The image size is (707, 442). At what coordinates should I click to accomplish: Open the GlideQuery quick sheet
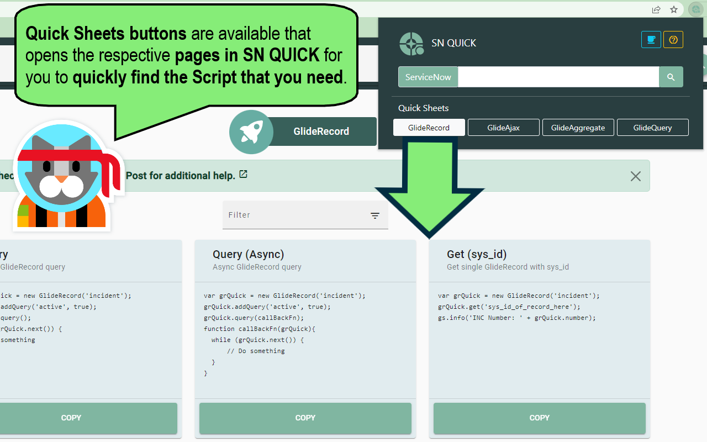coord(653,128)
